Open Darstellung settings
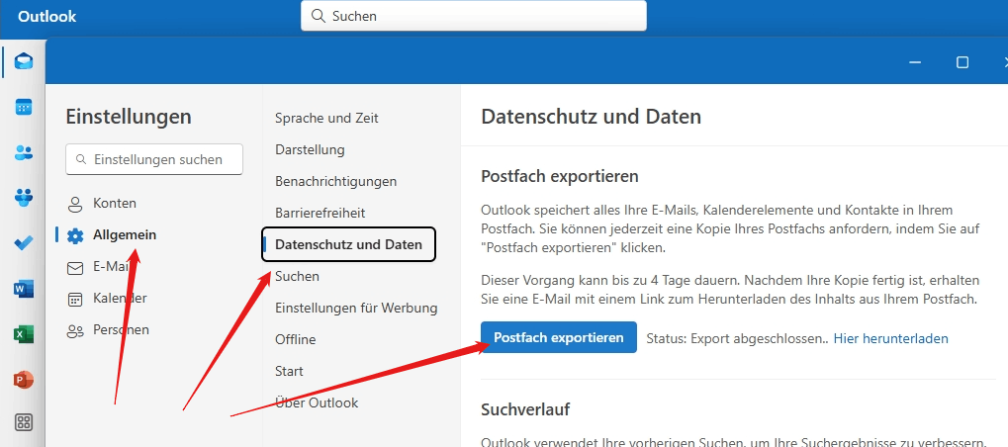The height and width of the screenshot is (447, 1008). click(310, 149)
